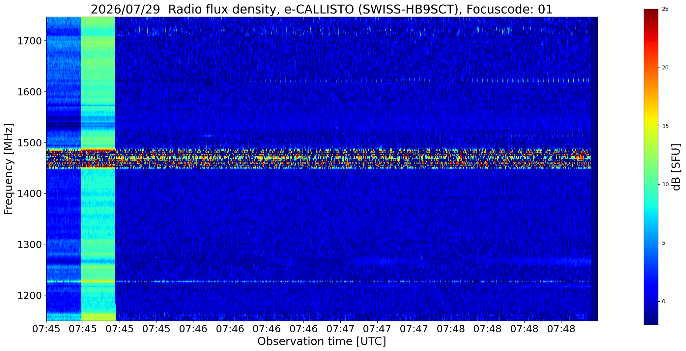Click the 1600 frequency tick label
The image size is (686, 351).
click(x=30, y=92)
